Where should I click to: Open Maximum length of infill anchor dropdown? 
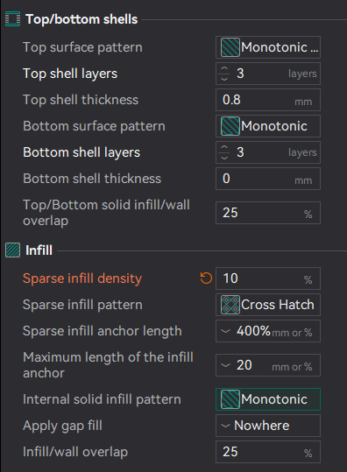pos(225,365)
